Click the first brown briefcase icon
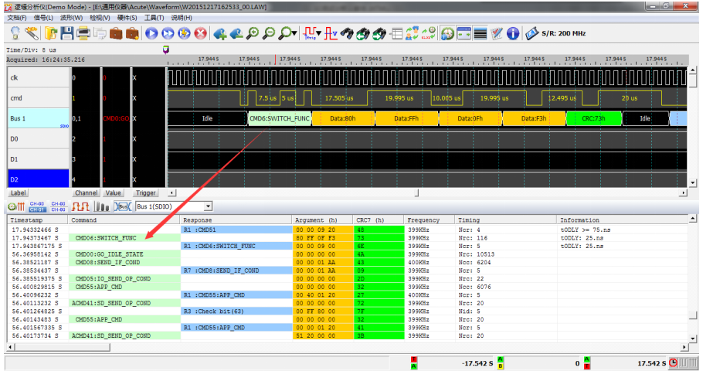 point(116,33)
